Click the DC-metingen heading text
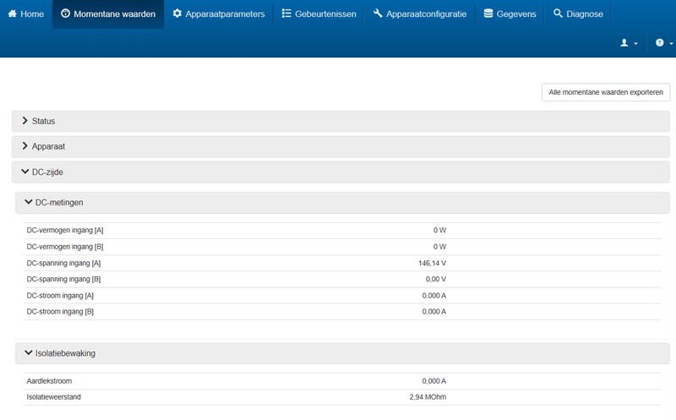 [59, 202]
